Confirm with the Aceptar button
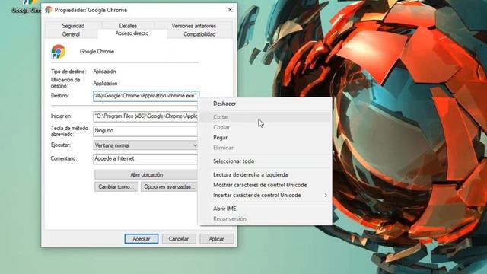This screenshot has width=487, height=274. (x=142, y=238)
